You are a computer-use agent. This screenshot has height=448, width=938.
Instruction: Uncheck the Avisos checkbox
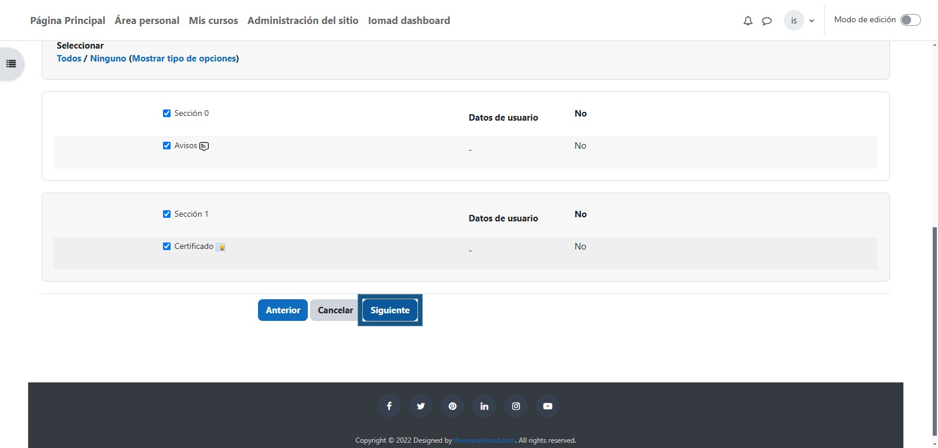166,146
